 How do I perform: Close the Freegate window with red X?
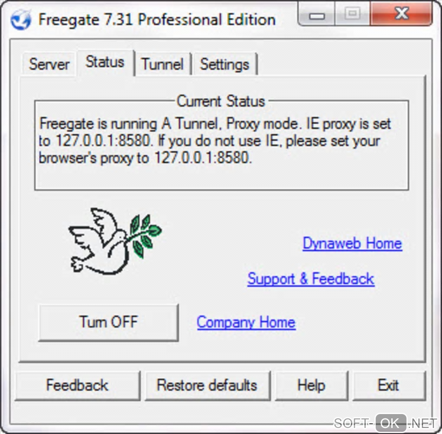[x=401, y=14]
